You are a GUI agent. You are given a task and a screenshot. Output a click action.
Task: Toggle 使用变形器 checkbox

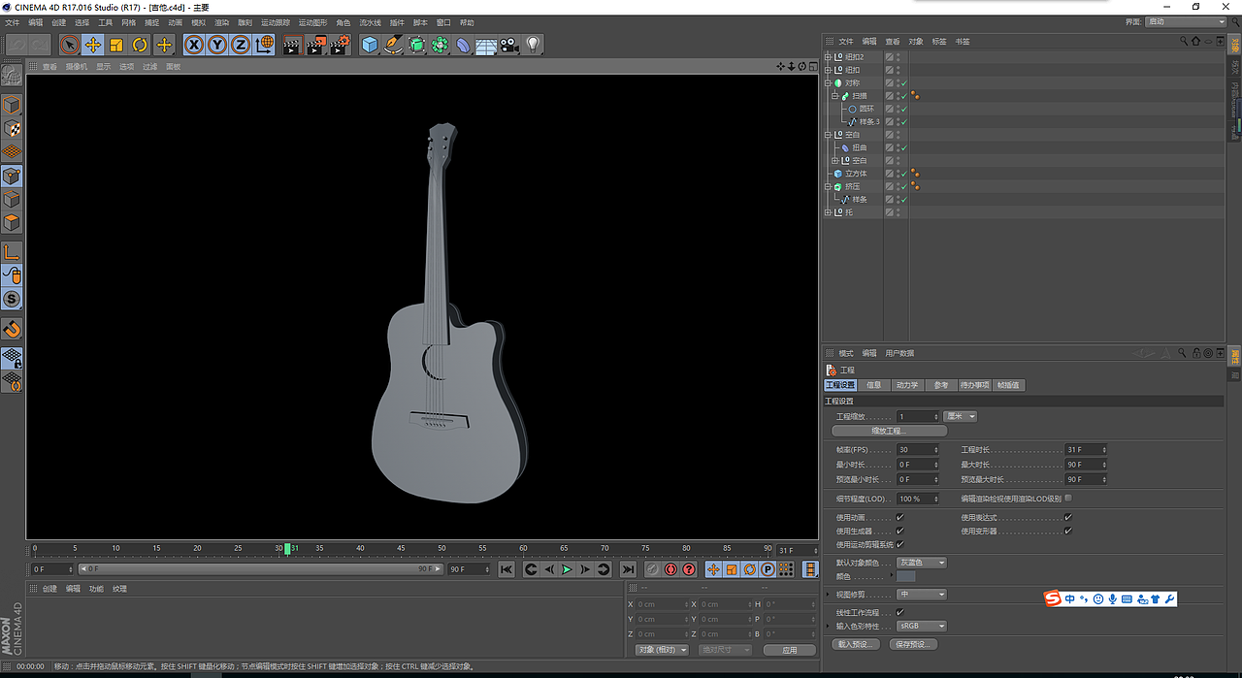(x=1067, y=531)
